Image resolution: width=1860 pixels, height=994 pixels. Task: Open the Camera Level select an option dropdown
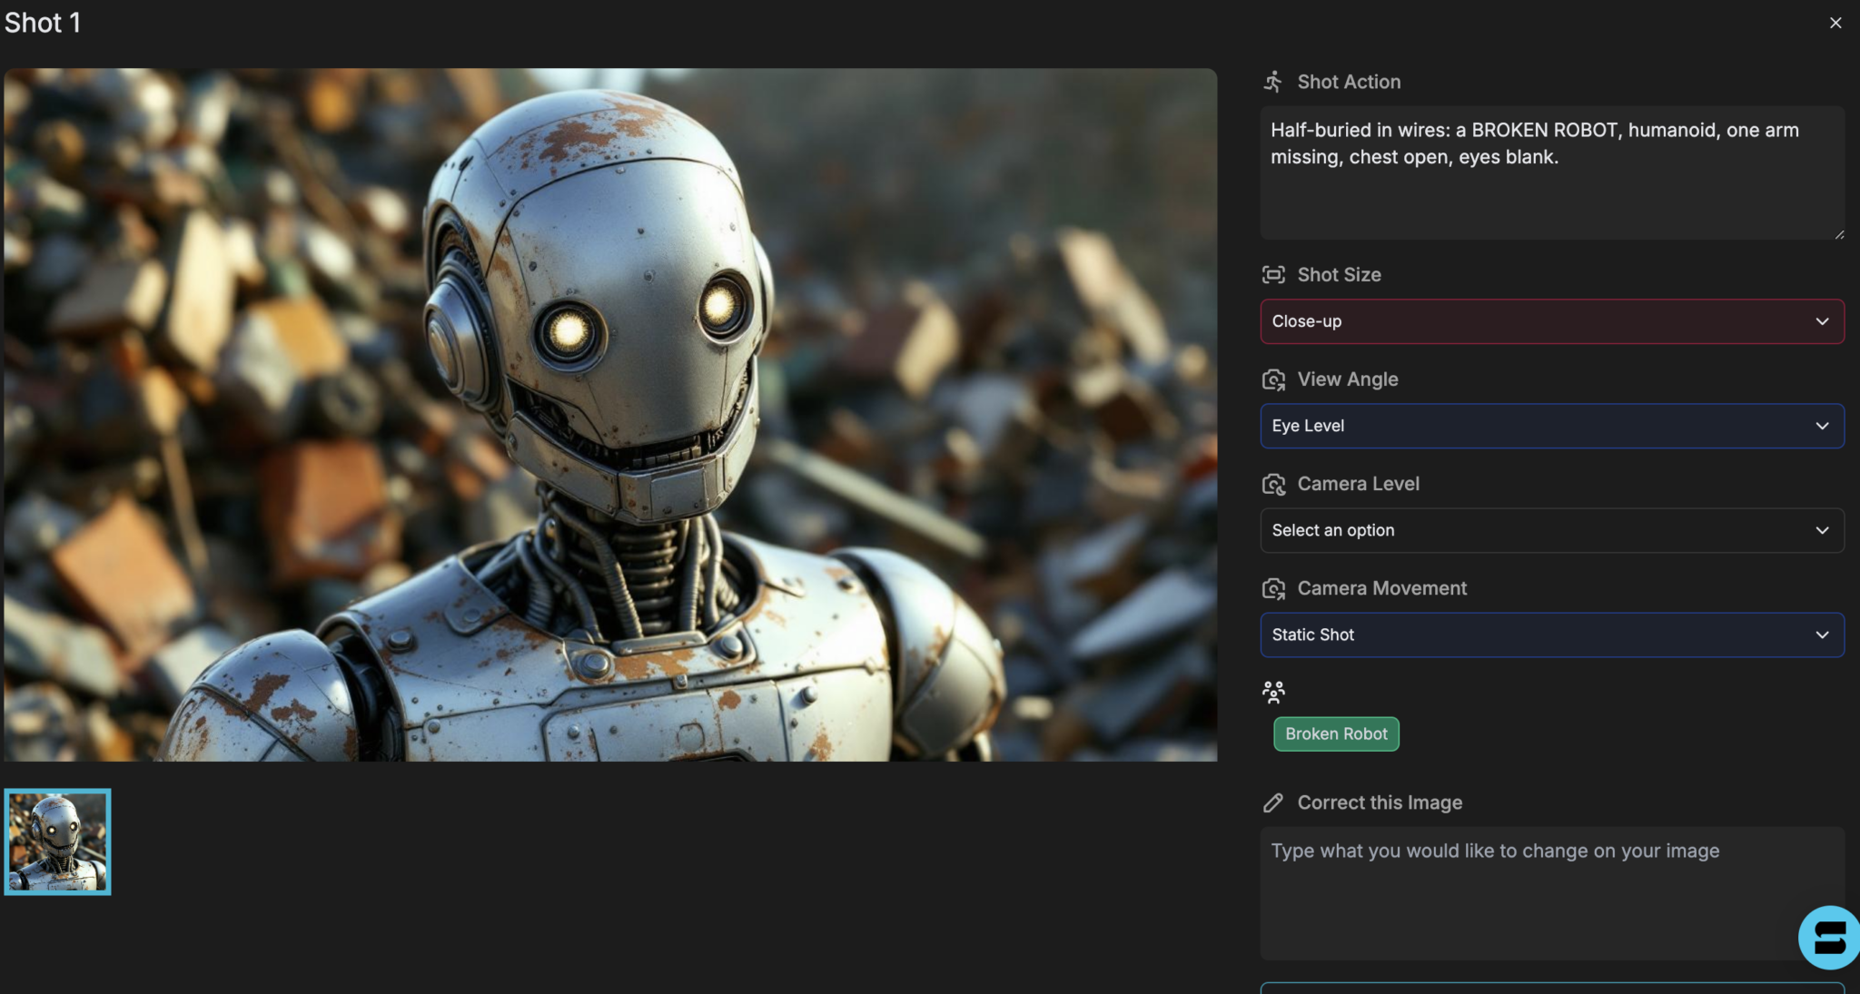[x=1551, y=530]
